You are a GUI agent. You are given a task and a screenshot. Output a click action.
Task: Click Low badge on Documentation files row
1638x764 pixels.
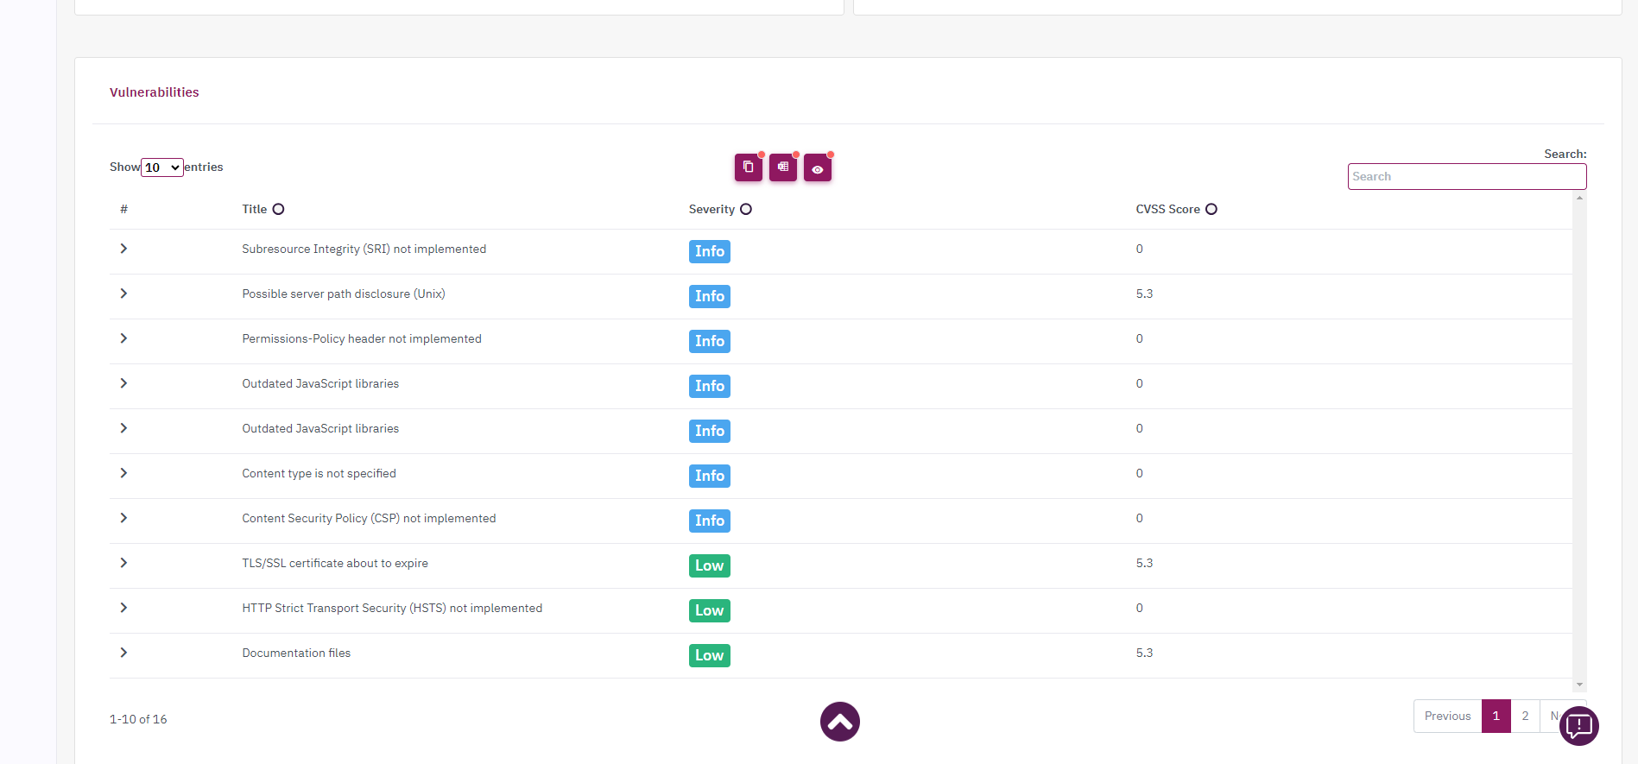point(709,655)
